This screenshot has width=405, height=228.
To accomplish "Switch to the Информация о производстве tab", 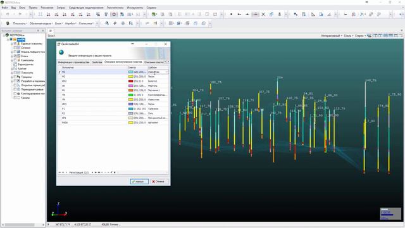I will coord(73,62).
